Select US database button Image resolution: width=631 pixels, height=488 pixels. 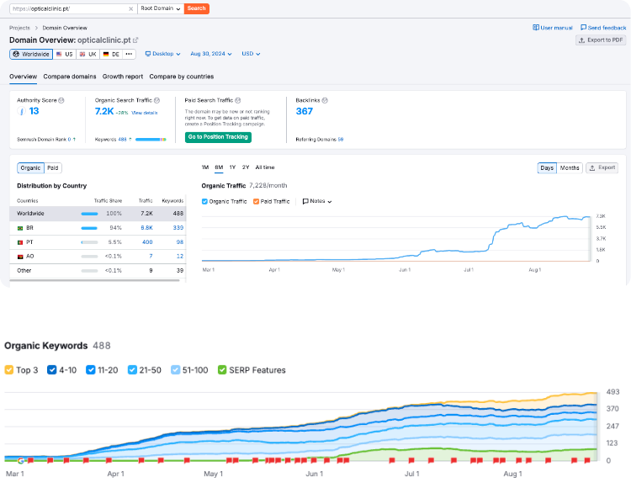pyautogui.click(x=65, y=55)
